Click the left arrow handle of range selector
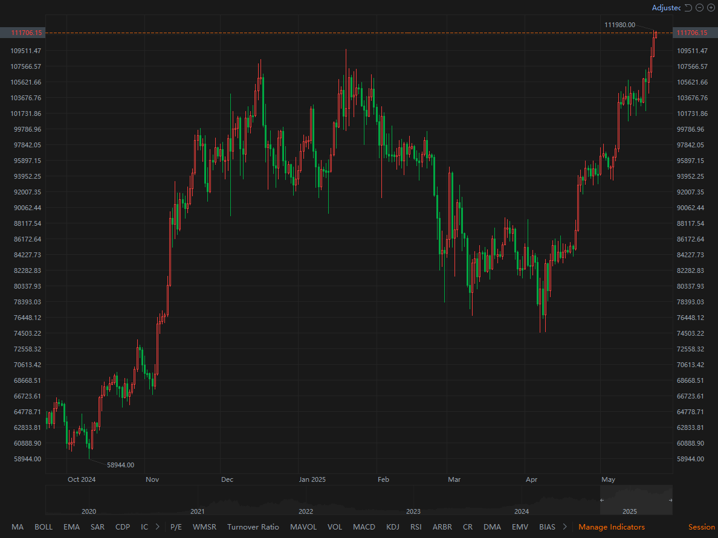718x538 pixels. [x=602, y=500]
